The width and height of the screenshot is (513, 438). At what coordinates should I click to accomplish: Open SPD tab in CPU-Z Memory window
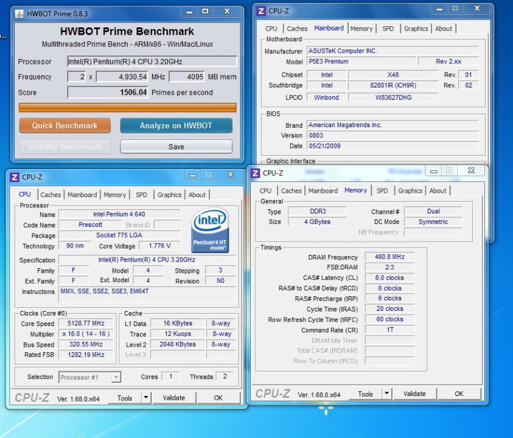382,190
